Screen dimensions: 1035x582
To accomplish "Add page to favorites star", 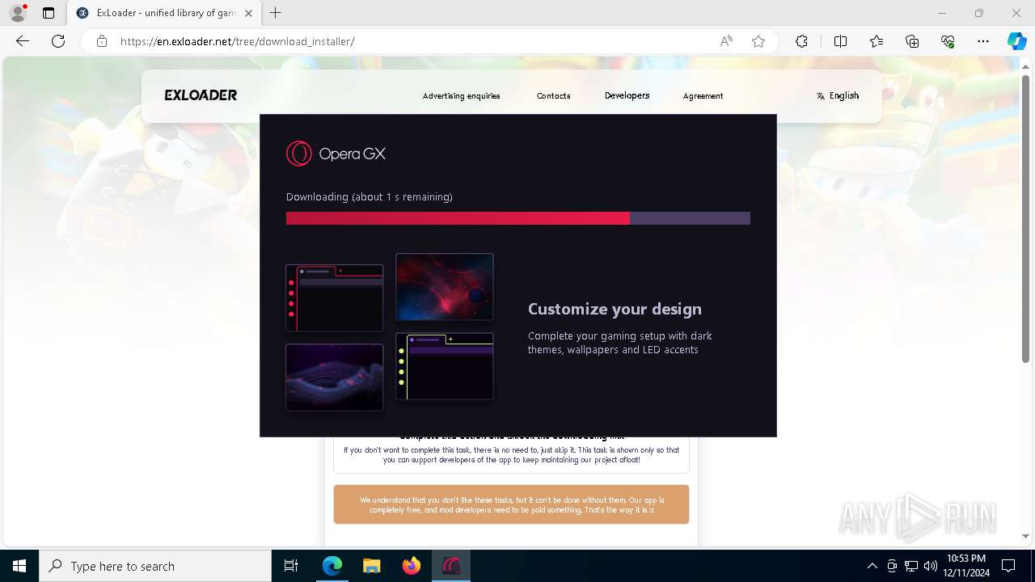I will pos(758,41).
